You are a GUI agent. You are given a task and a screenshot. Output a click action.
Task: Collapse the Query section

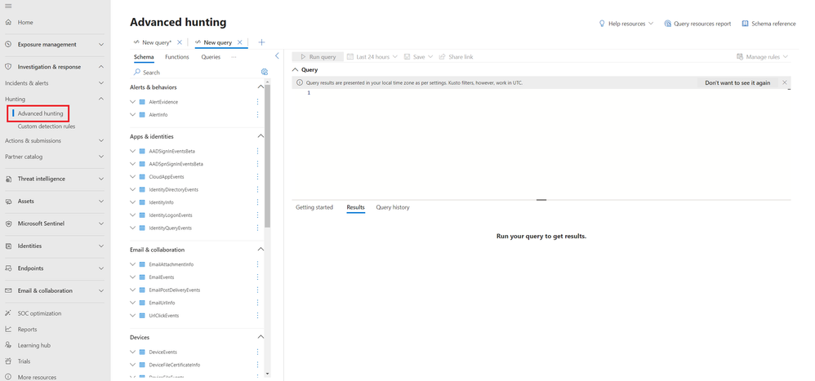[296, 69]
